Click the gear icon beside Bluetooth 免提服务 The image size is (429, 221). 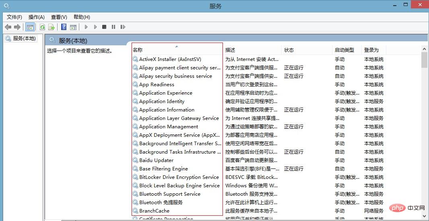[135, 203]
